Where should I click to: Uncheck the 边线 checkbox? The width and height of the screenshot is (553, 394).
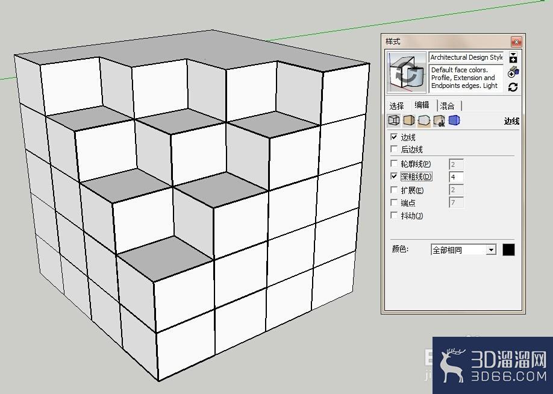tap(395, 137)
